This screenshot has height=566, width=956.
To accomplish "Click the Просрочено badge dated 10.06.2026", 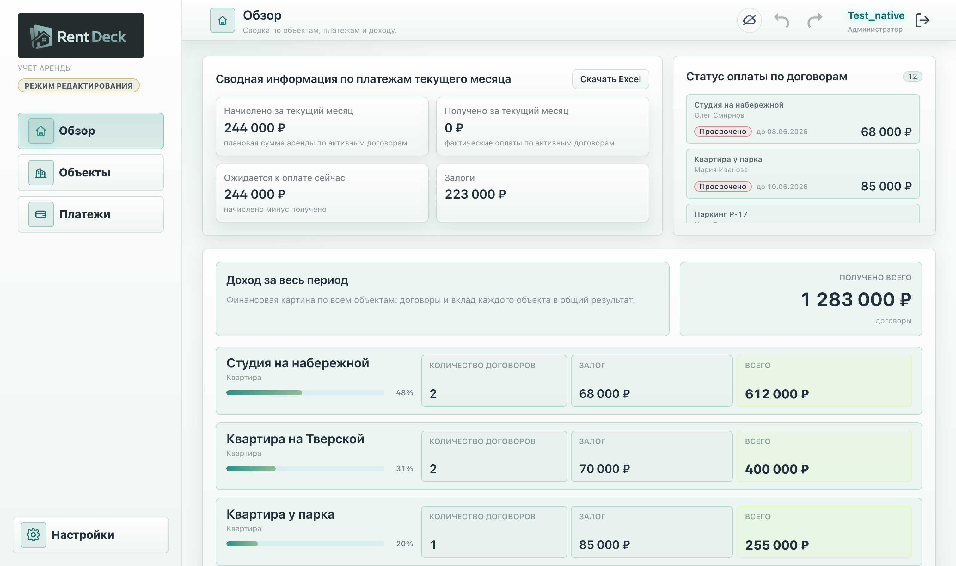I will coord(723,187).
